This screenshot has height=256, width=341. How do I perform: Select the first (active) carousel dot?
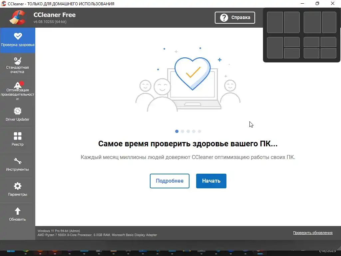tap(177, 131)
